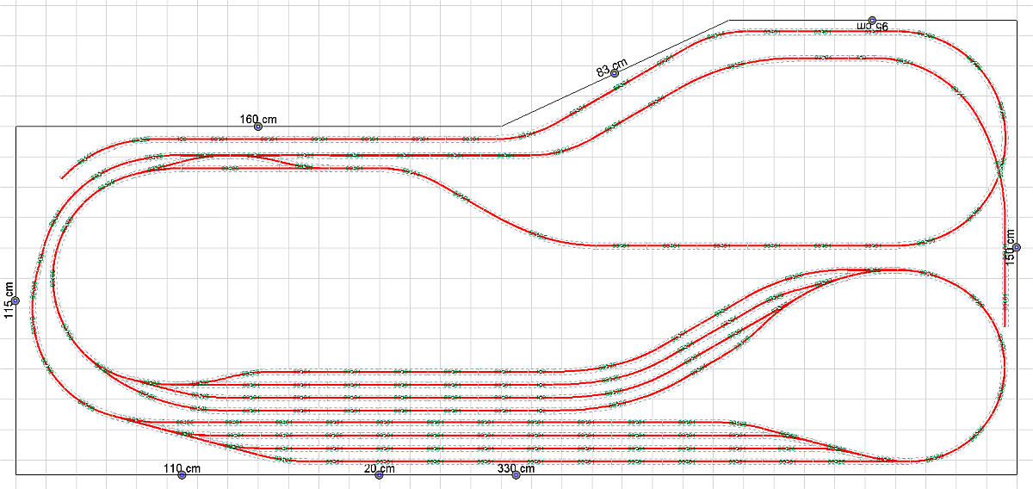Select the 110 cm dimension's blue handle
Screen dimensions: 1033x489
182,475
